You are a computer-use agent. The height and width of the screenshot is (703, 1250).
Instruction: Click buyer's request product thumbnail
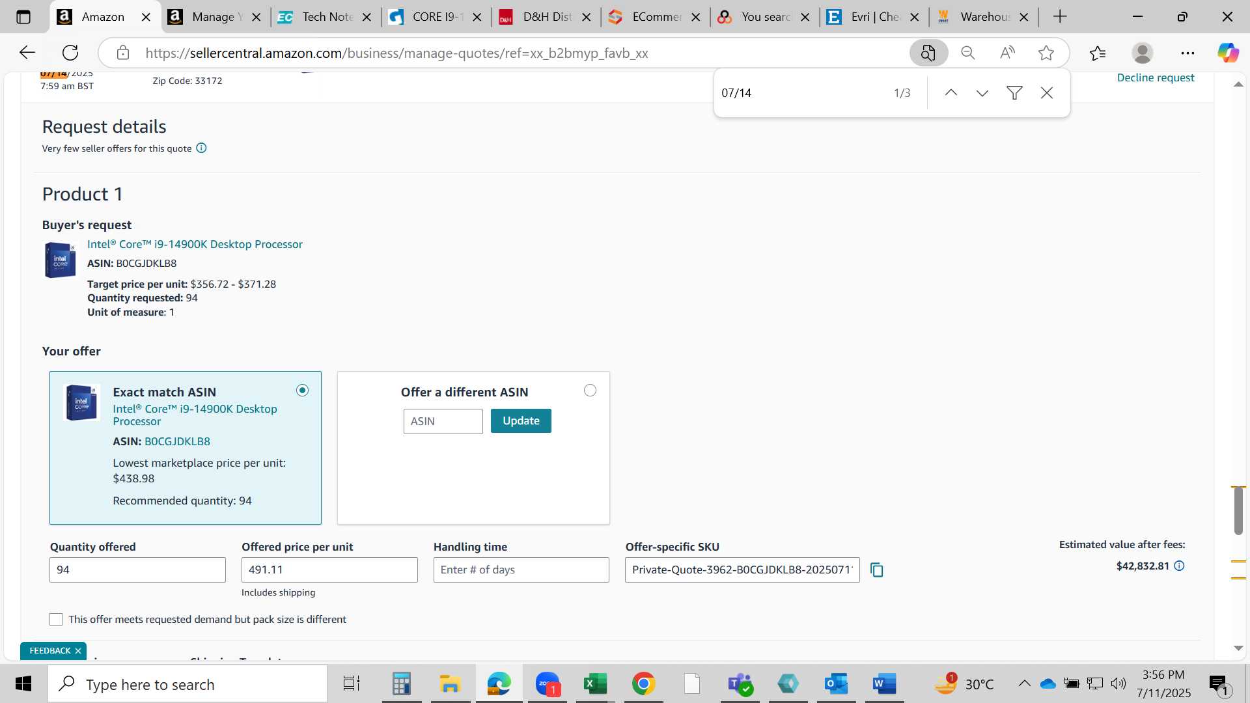(x=60, y=260)
